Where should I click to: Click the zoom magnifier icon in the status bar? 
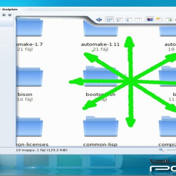tap(161, 150)
